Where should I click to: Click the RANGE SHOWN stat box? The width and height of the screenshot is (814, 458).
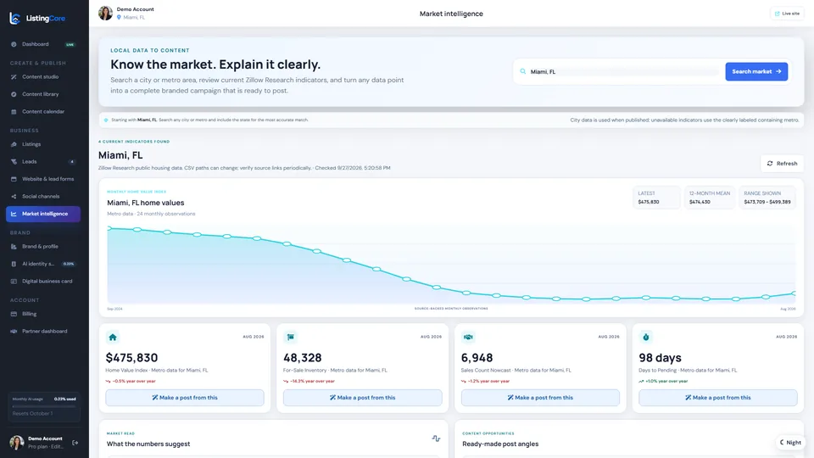coord(767,198)
